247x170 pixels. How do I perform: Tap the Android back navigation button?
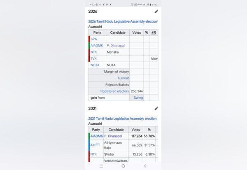pos(145,166)
